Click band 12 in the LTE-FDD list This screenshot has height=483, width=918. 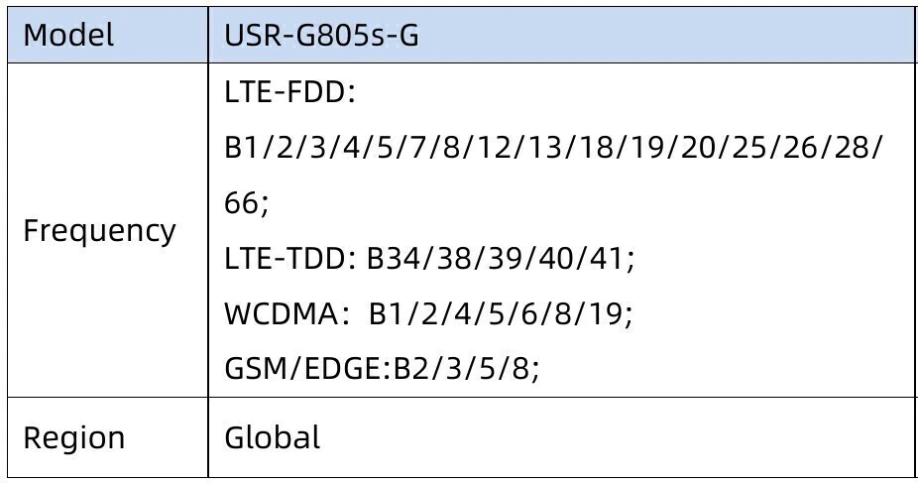pyautogui.click(x=495, y=148)
